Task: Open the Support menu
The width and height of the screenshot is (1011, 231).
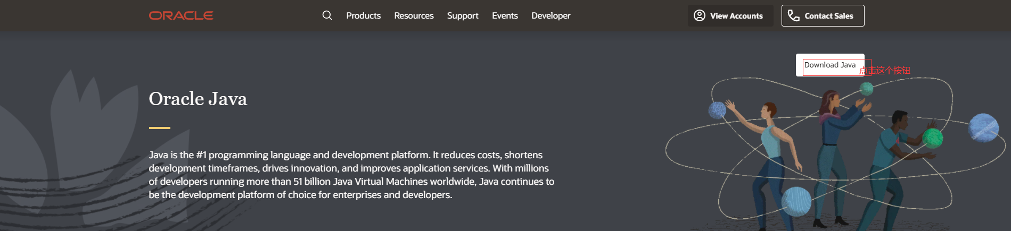Action: (463, 16)
